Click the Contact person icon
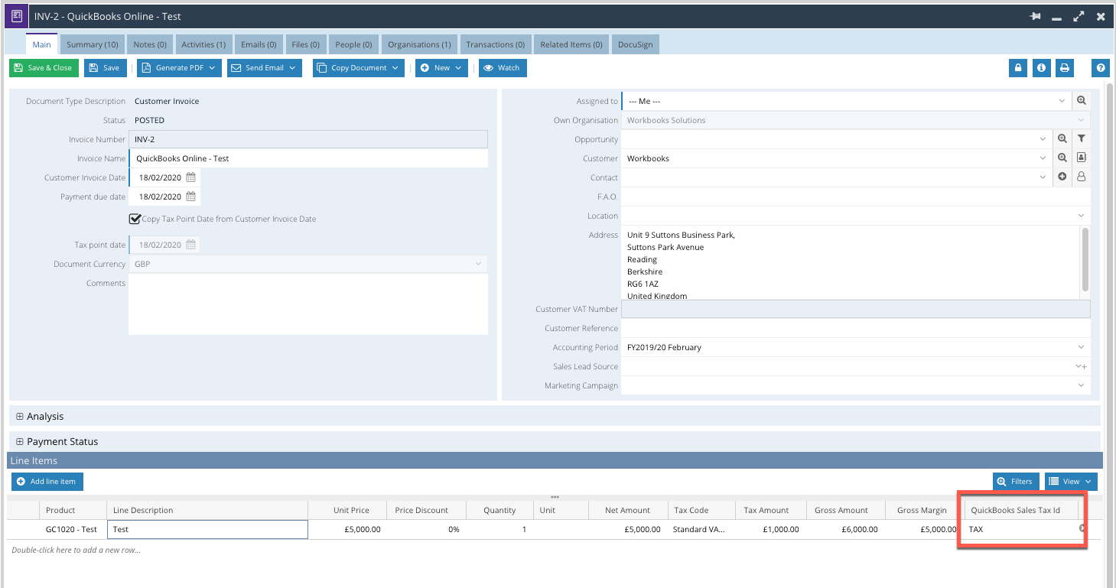Screen dimensions: 1116x588 1082,177
